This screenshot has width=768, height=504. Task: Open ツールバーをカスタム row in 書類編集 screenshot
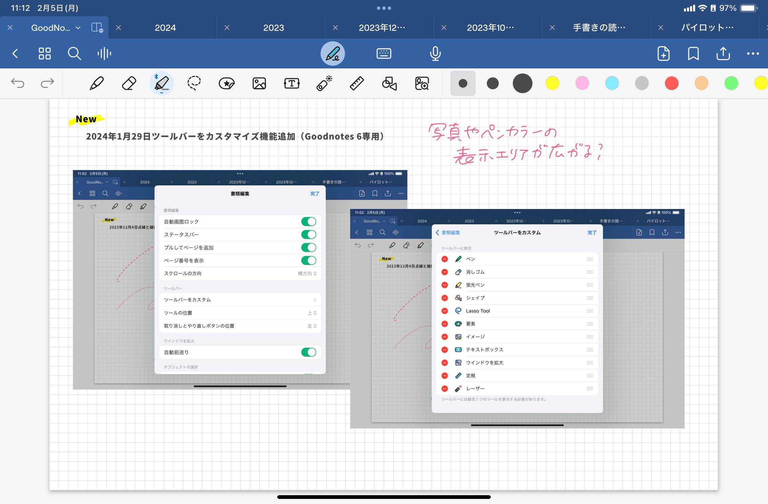(x=240, y=300)
